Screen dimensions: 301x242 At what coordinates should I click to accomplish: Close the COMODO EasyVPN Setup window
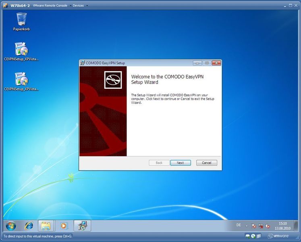[x=216, y=63]
